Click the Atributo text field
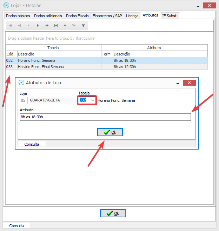This screenshot has height=231, width=219. (x=105, y=117)
